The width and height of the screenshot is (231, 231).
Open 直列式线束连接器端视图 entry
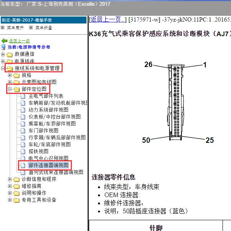tap(56, 172)
